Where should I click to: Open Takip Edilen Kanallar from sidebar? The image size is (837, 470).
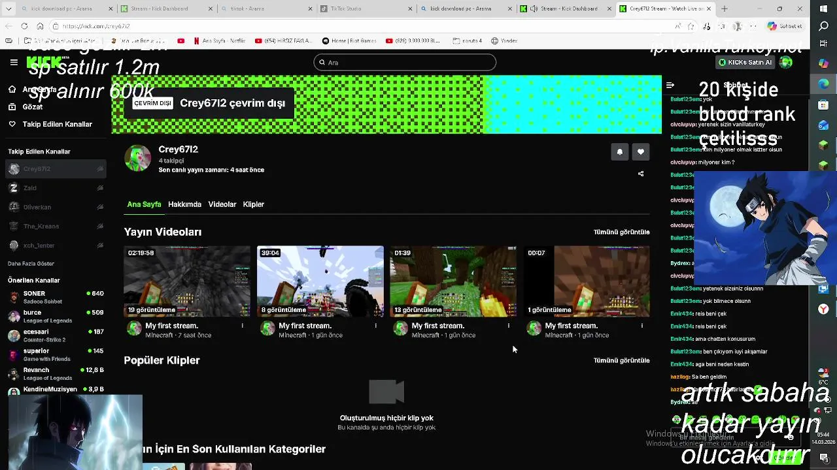click(x=57, y=124)
